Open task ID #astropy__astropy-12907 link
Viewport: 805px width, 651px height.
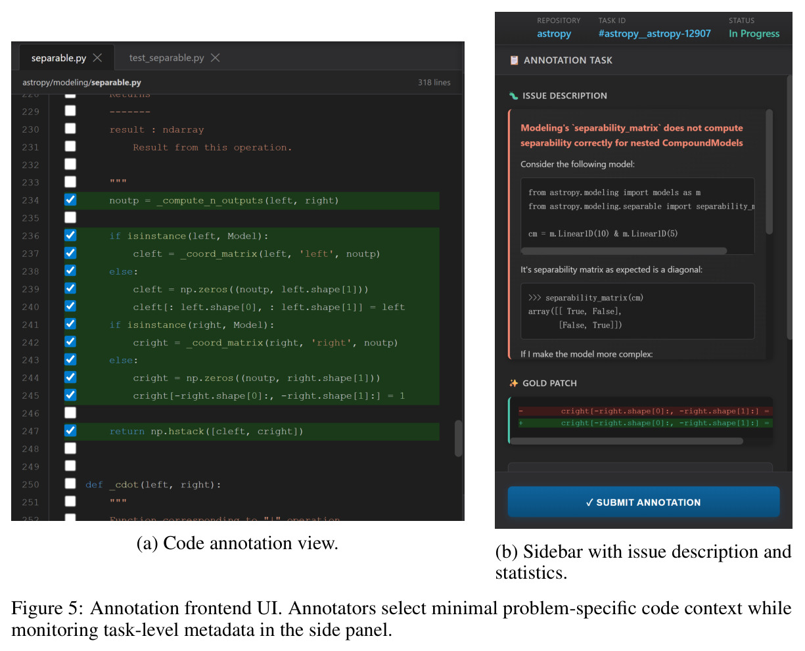(655, 34)
